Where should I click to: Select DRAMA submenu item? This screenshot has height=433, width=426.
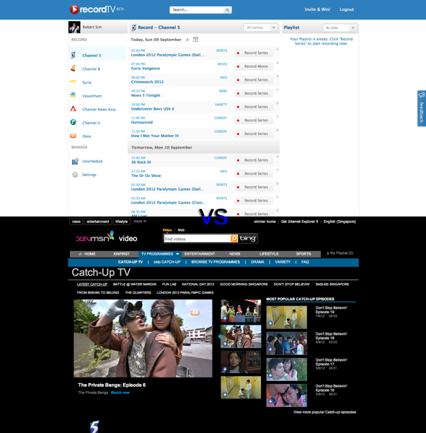pos(257,262)
